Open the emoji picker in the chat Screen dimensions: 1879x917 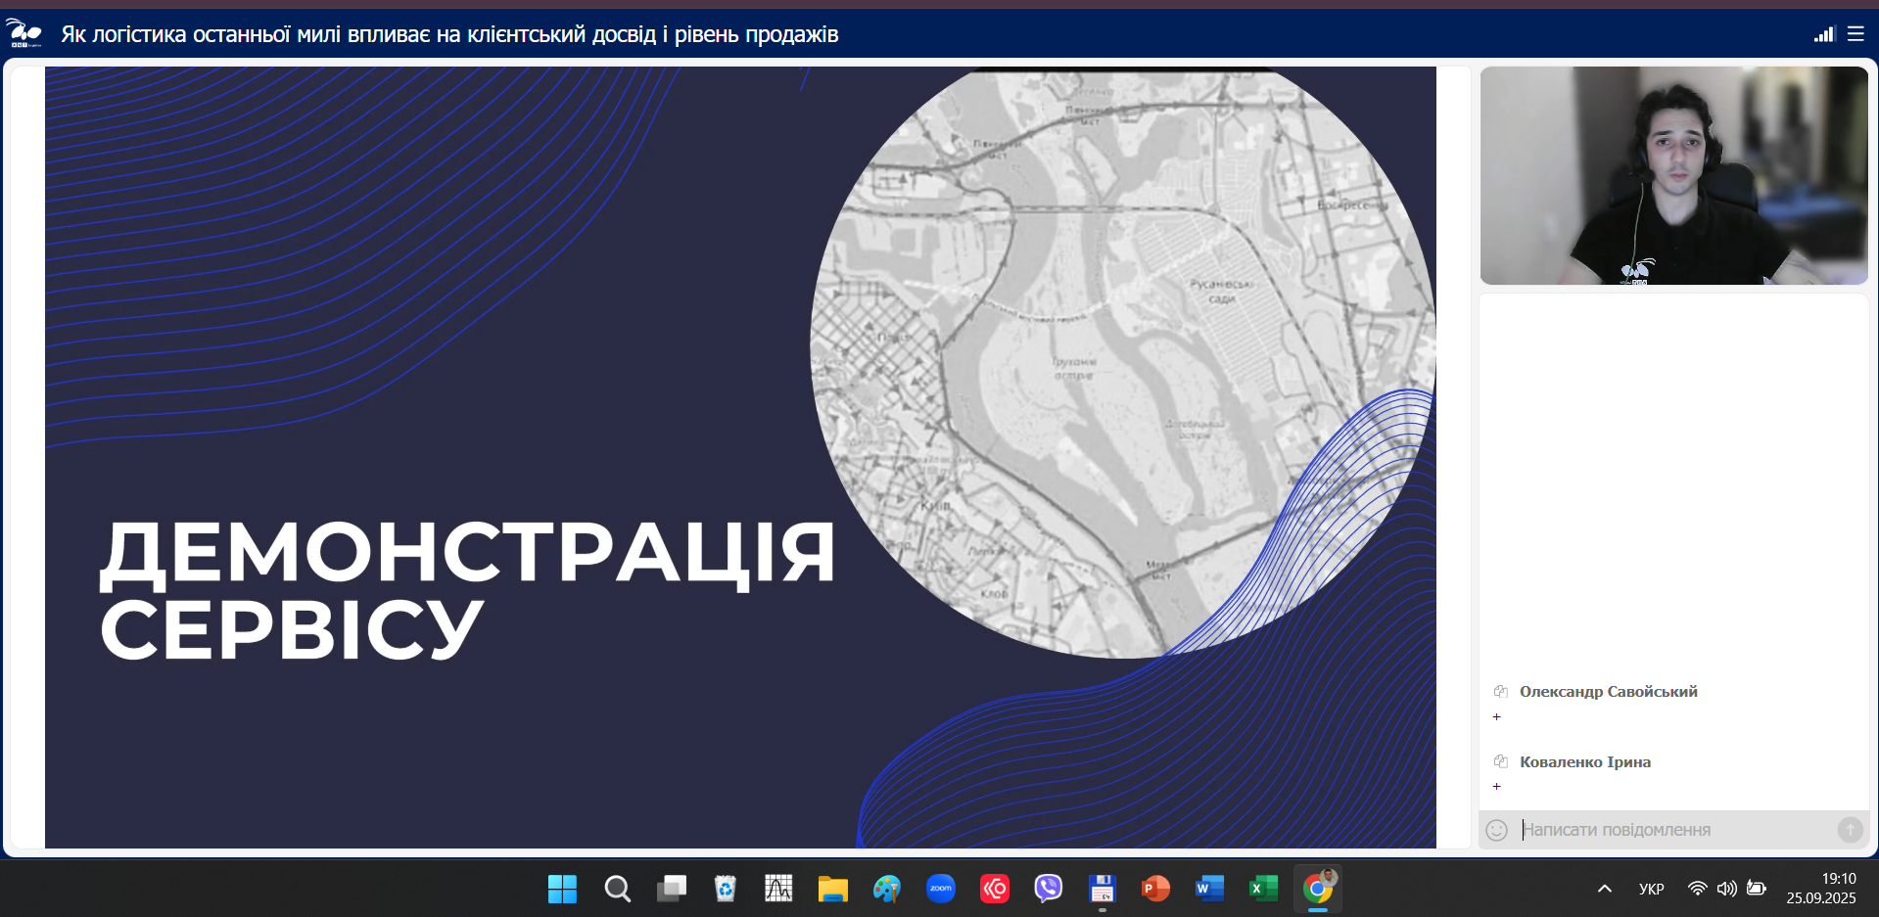coord(1496,830)
